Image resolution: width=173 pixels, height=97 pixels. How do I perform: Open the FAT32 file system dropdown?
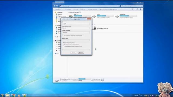tap(76, 28)
